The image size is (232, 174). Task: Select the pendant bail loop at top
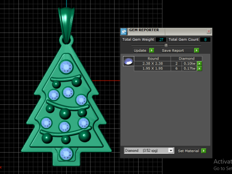pos(66,25)
